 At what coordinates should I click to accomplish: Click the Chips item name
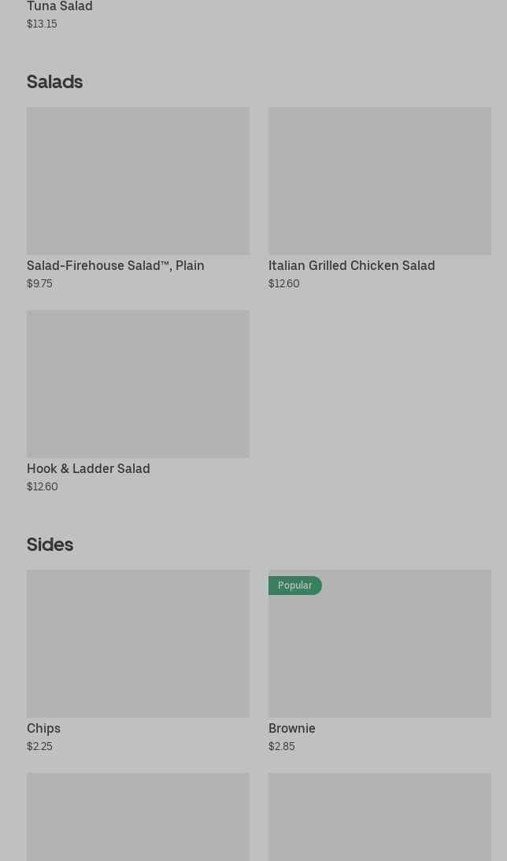point(43,728)
